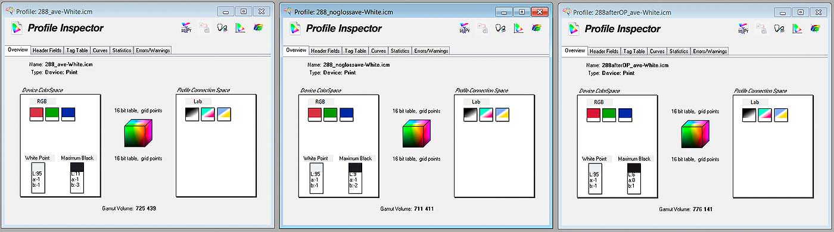Click the ss|Pr toolbar icon in 288_noglossave-White window
This screenshot has width=834, height=232.
[464, 28]
